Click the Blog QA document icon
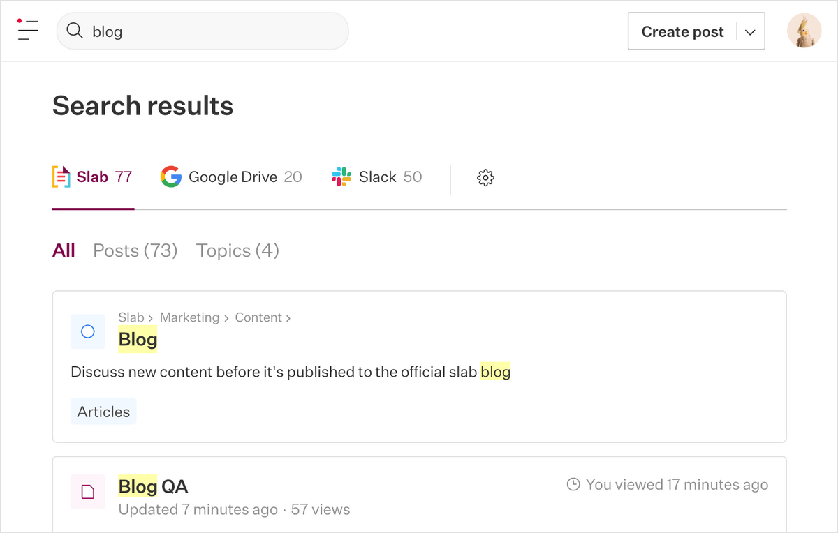Image resolution: width=838 pixels, height=533 pixels. [87, 492]
